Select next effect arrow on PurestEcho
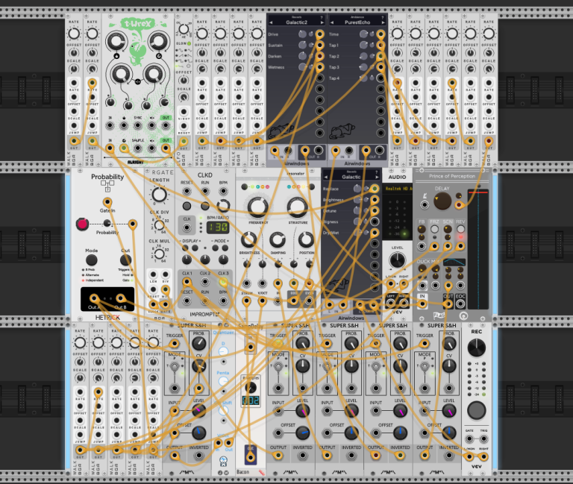The height and width of the screenshot is (484, 573). pos(383,22)
